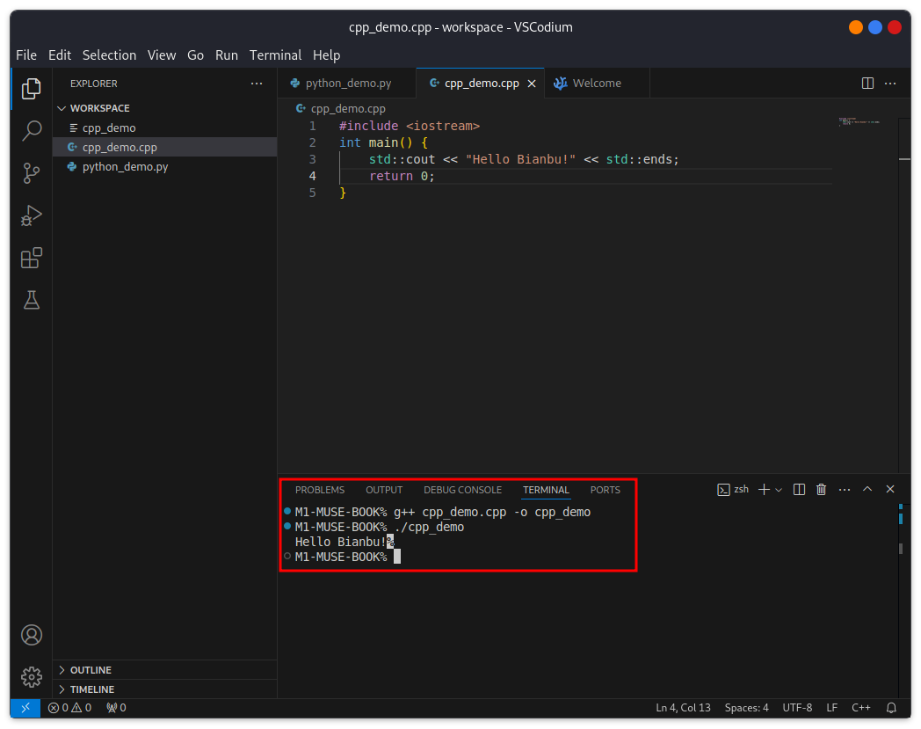Split the editor to the right
The width and height of the screenshot is (921, 729).
click(x=867, y=84)
